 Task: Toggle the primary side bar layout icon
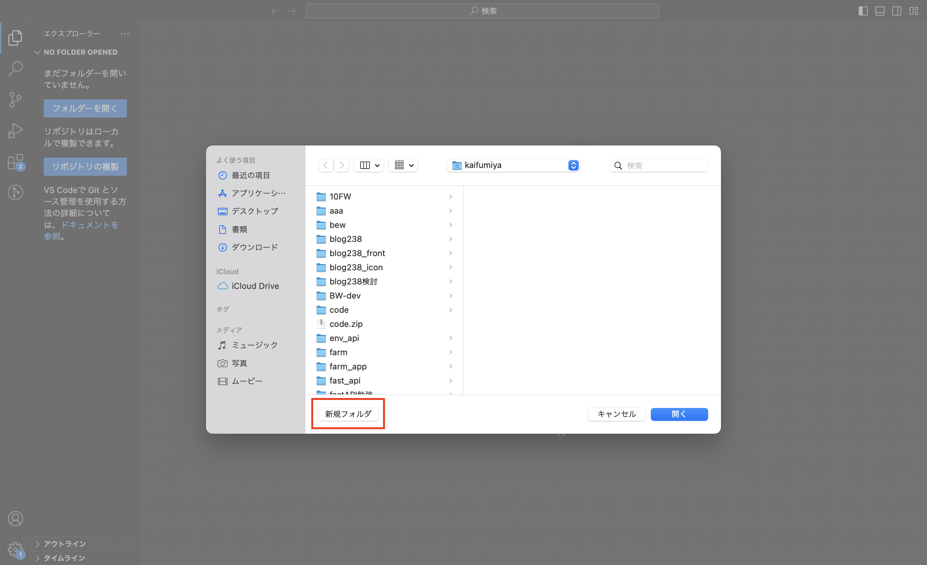(x=863, y=11)
